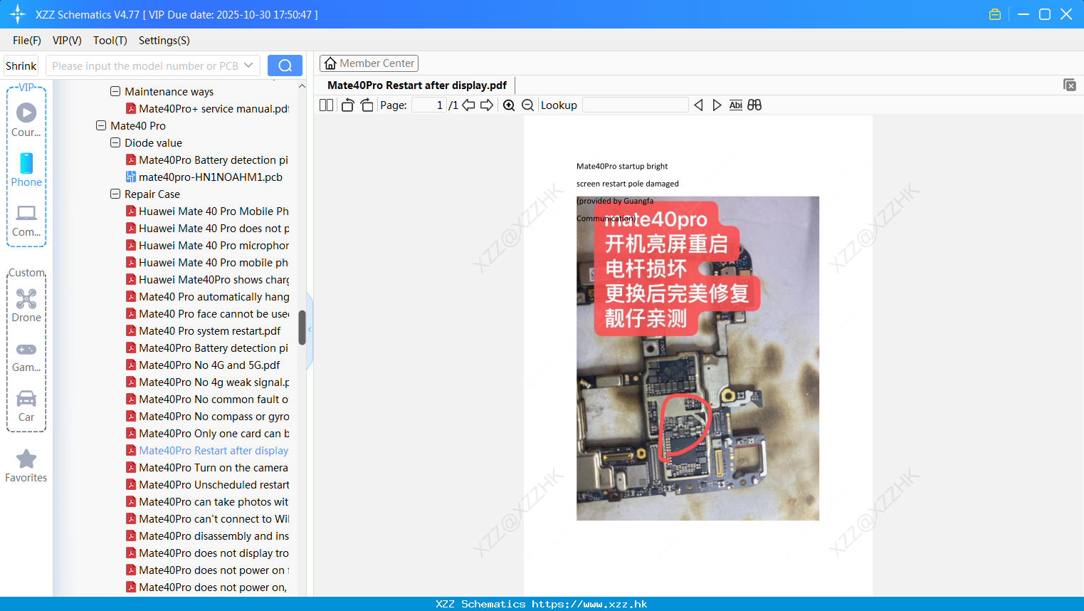This screenshot has height=611, width=1084.
Task: Zoom in on the PDF
Action: tap(509, 105)
